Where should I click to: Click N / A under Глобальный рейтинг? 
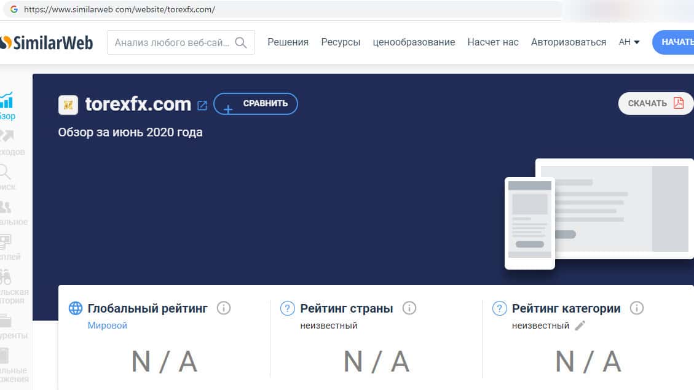click(x=164, y=362)
